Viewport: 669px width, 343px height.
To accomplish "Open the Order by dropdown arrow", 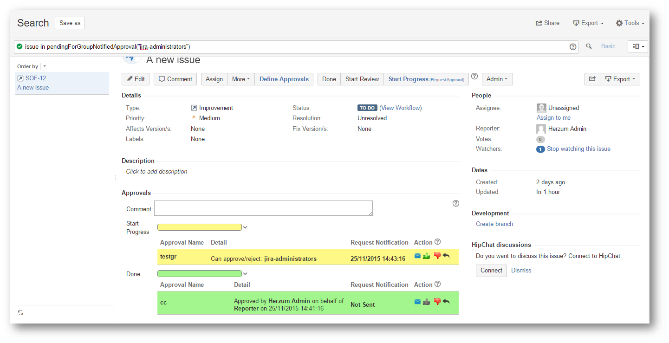I will [x=45, y=66].
